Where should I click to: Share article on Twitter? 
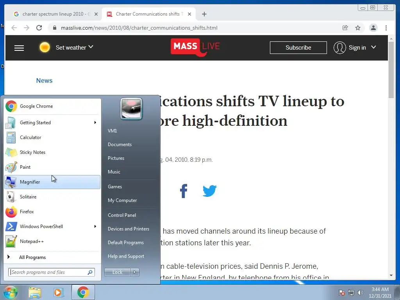pos(210,191)
